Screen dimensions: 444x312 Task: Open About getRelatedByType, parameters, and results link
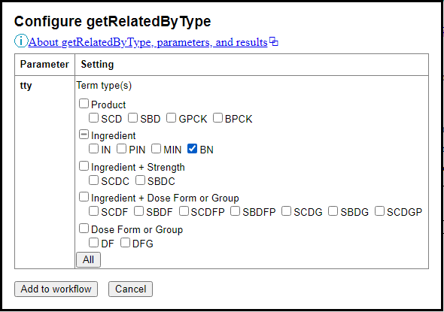click(x=147, y=42)
